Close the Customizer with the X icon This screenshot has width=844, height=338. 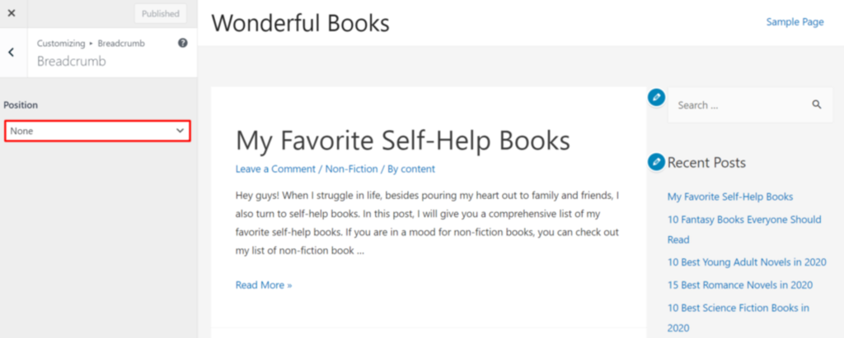click(12, 13)
